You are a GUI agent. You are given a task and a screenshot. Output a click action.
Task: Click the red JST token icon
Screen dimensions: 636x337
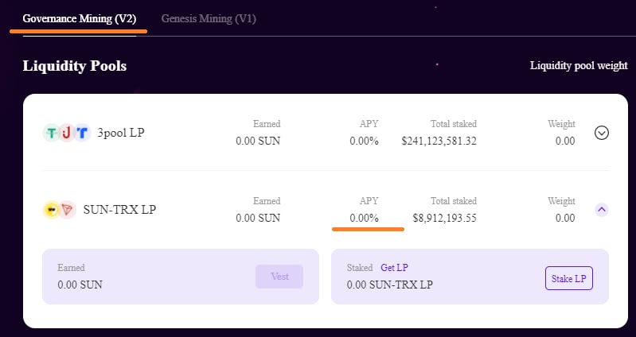67,133
